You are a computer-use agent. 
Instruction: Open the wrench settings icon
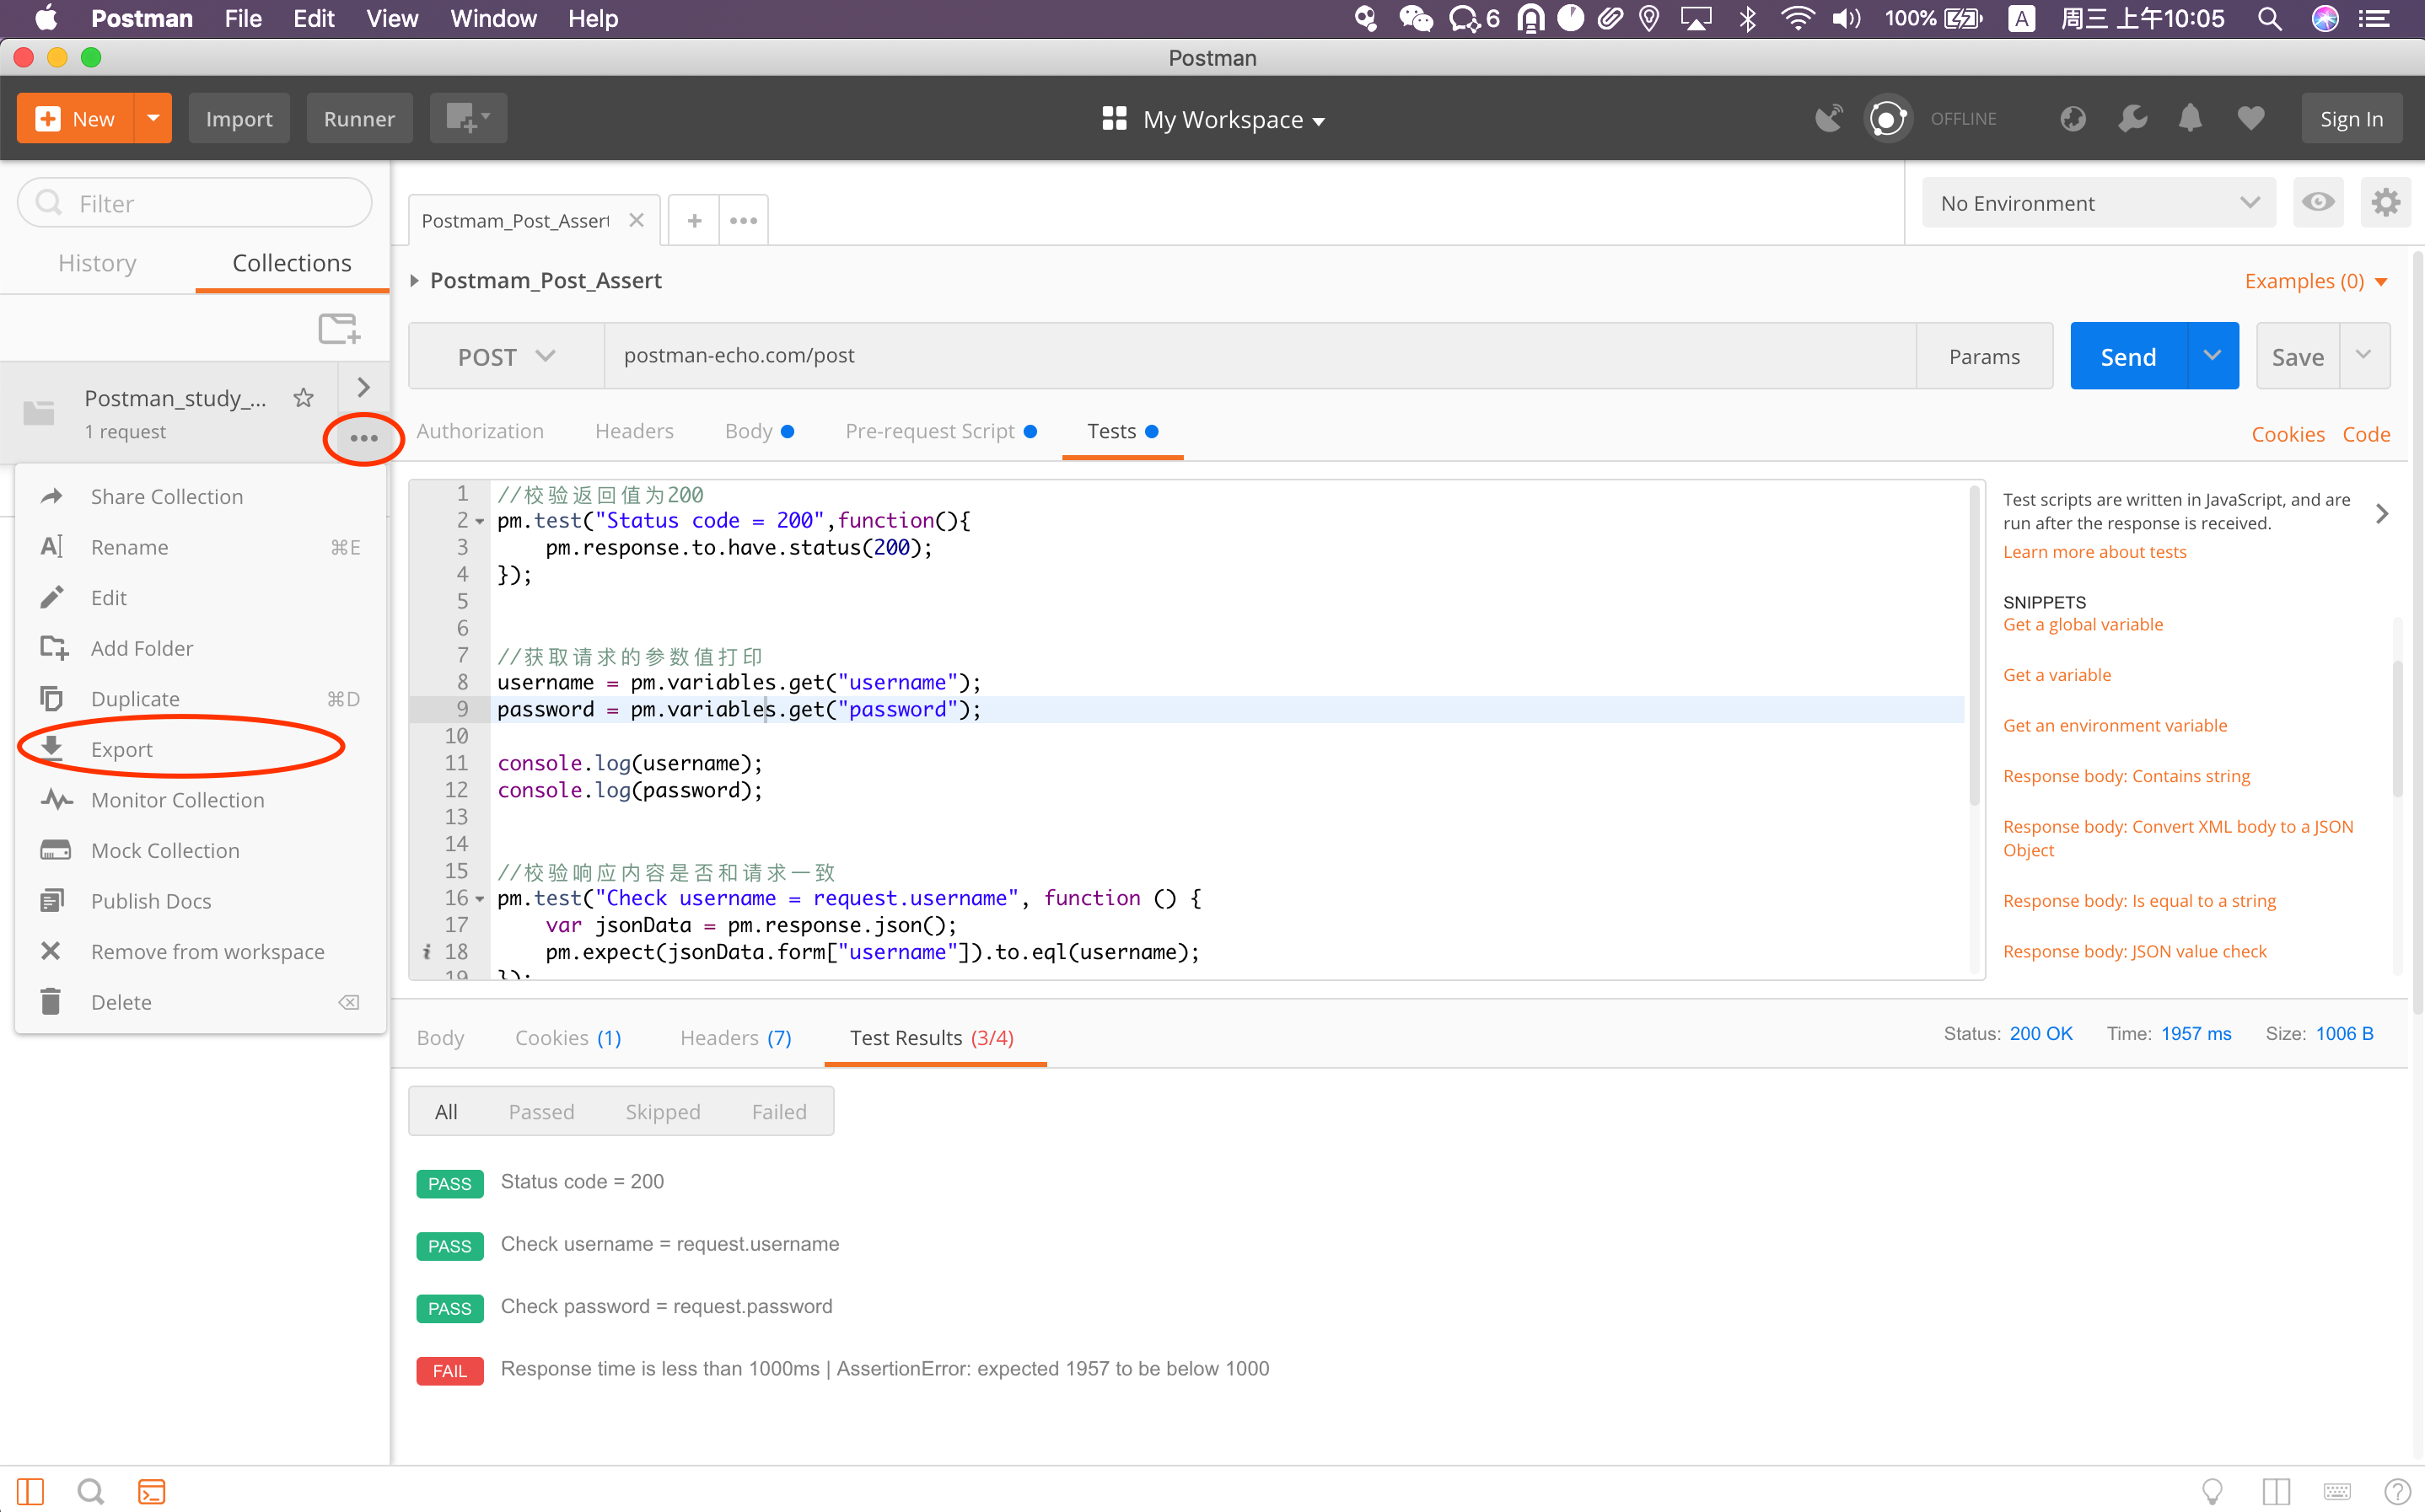[x=2132, y=119]
